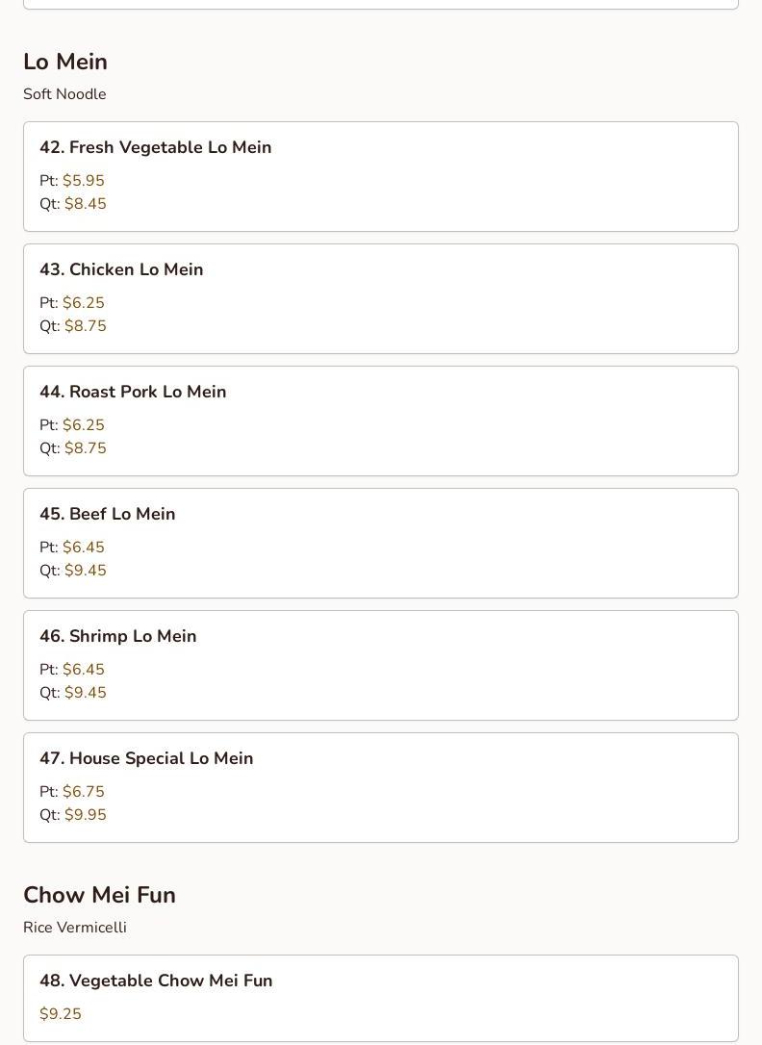Pick the $9.95 quart House Special price
762x1045 pixels.
point(86,815)
